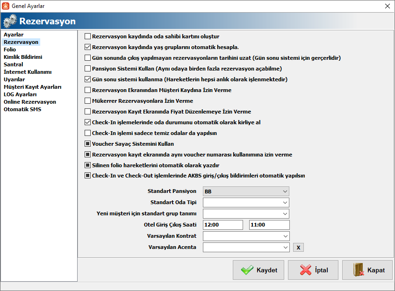The image size is (395, 291).
Task: Open İnternet Kullanımı settings
Action: pos(28,72)
